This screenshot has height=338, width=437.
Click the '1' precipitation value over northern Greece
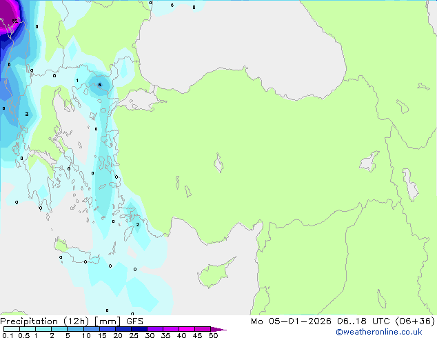[x=77, y=81]
